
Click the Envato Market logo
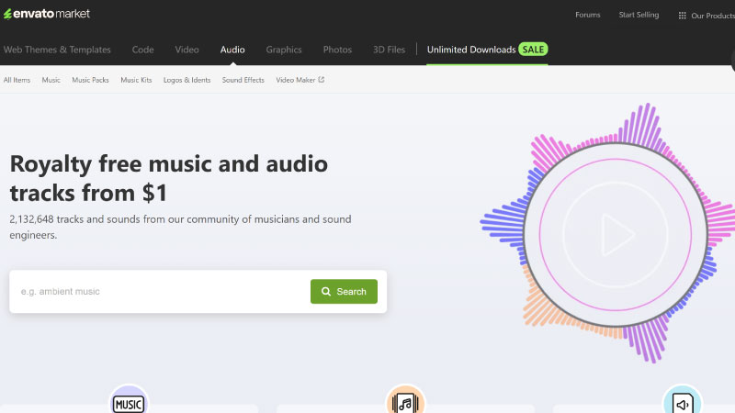pos(47,14)
